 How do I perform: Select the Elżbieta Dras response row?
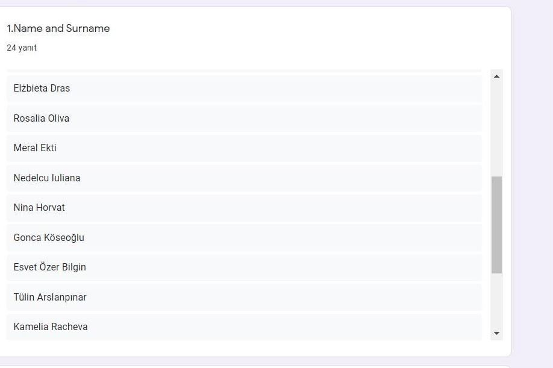(x=244, y=89)
